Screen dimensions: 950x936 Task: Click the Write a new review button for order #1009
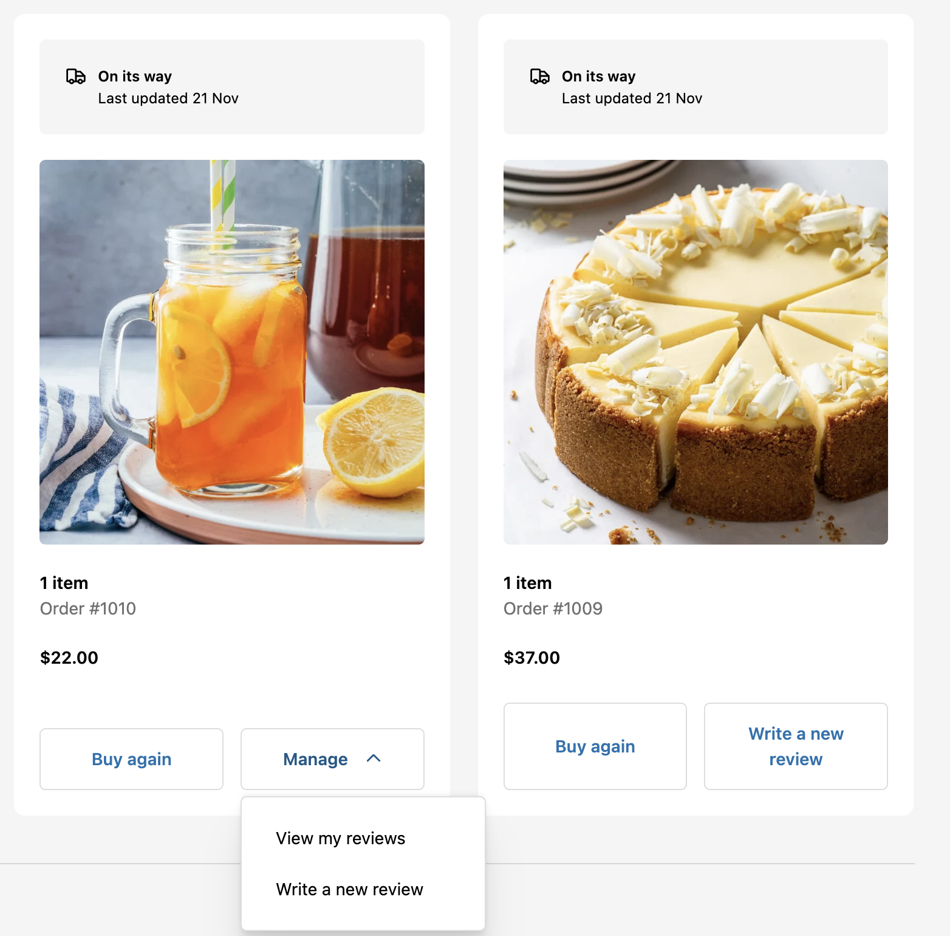click(x=795, y=746)
